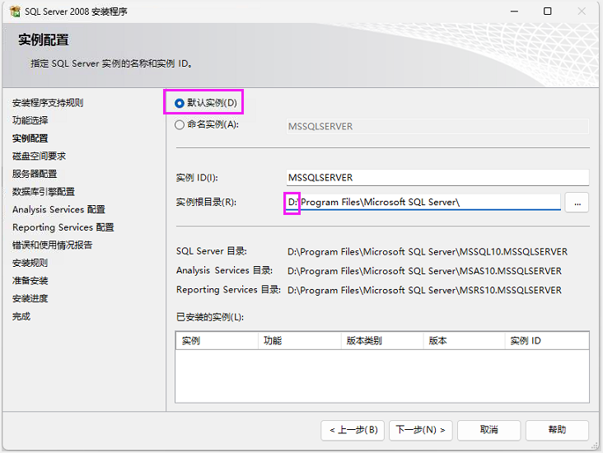Click the 下一步(N) > button

(420, 430)
